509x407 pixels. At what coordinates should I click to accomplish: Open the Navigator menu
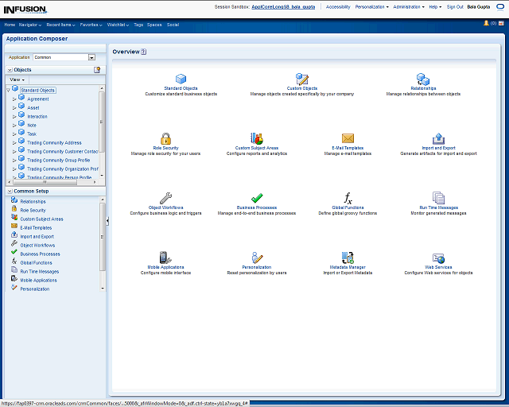point(30,25)
